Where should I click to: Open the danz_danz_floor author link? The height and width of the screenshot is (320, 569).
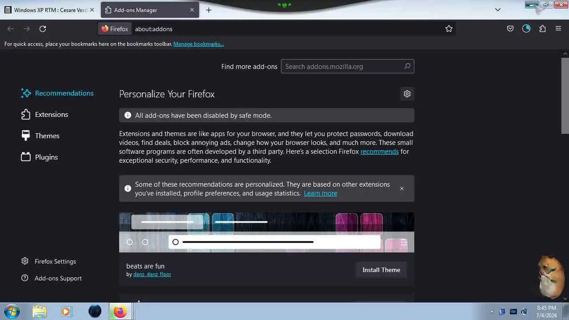click(152, 274)
